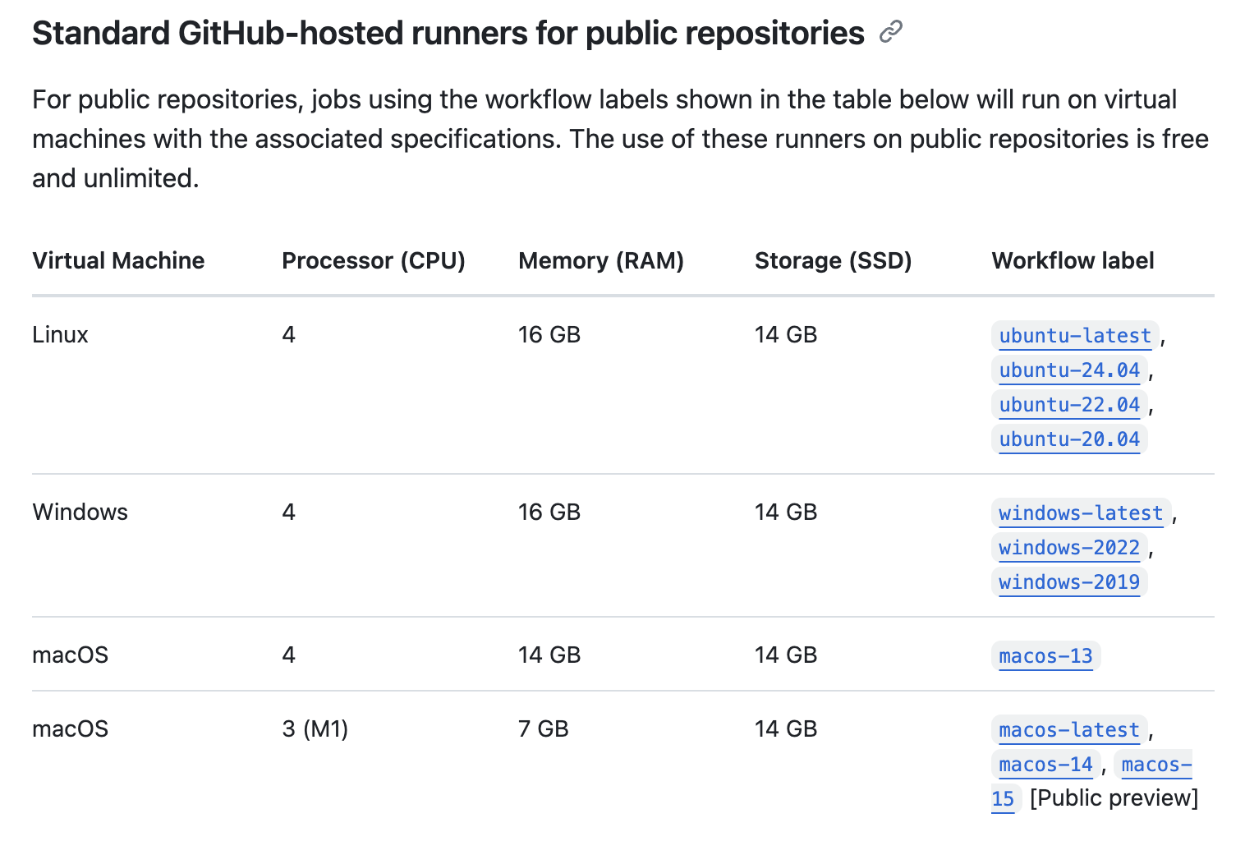1245x841 pixels.
Task: Click the ubuntu-20.04 label link
Action: click(1069, 439)
